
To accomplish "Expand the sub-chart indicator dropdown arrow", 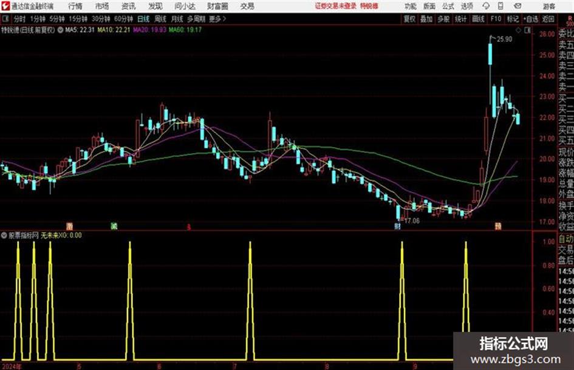I will tap(4, 235).
